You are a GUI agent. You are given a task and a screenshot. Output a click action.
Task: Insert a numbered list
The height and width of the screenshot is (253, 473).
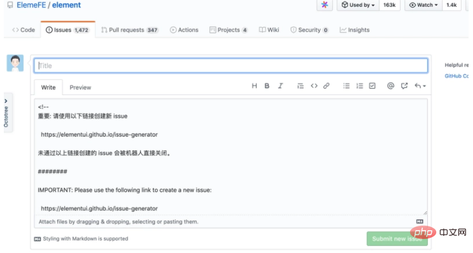[x=359, y=86]
